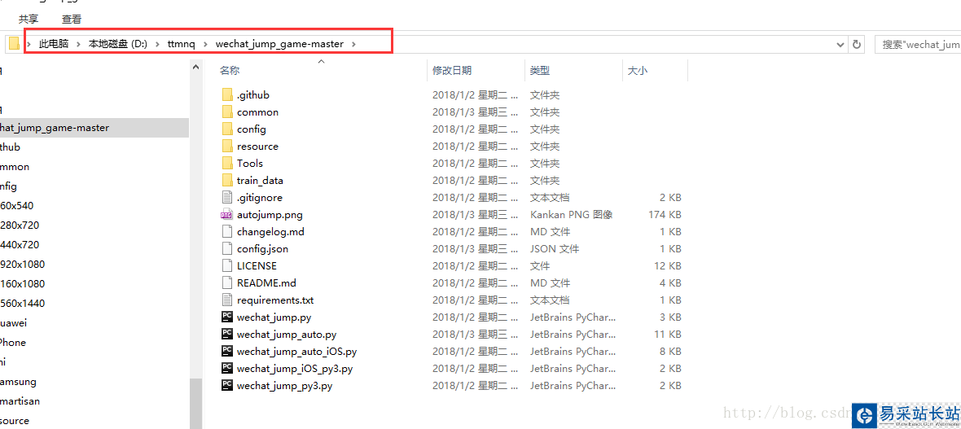Click PyCharm icon of wechat_jump_auto_iOS.py

(x=227, y=352)
